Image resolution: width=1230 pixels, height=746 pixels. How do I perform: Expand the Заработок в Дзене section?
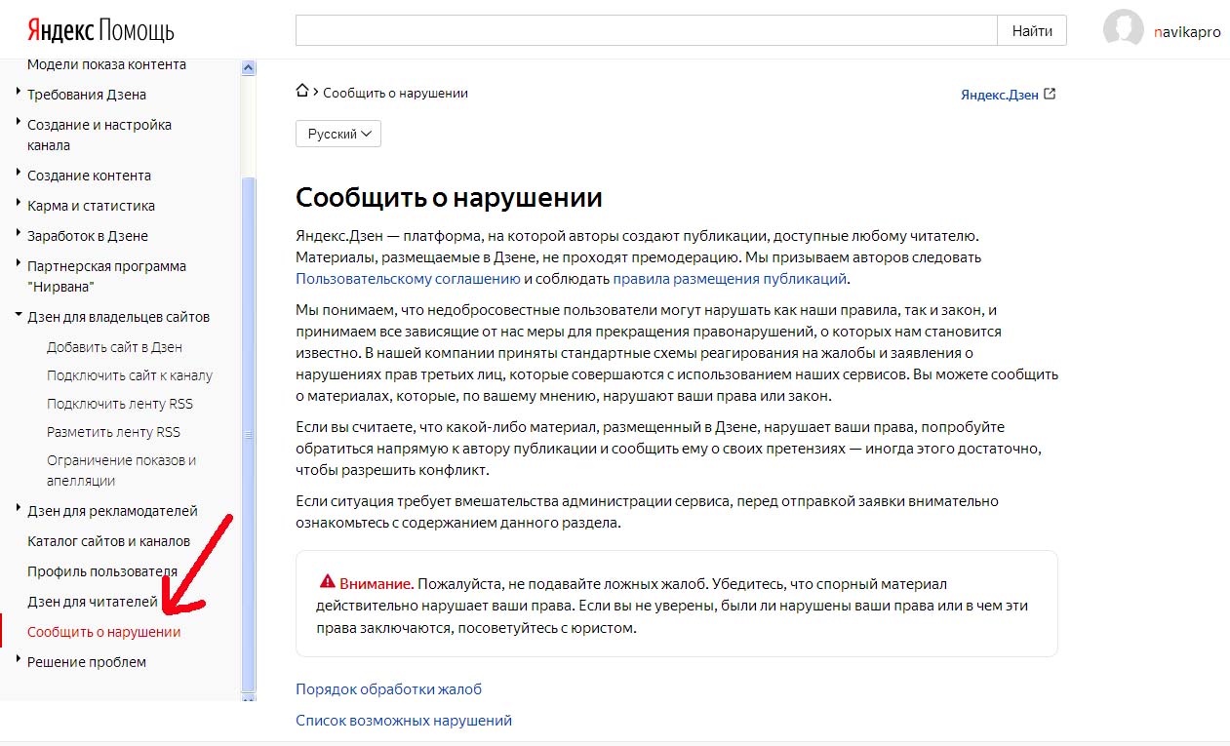point(87,236)
